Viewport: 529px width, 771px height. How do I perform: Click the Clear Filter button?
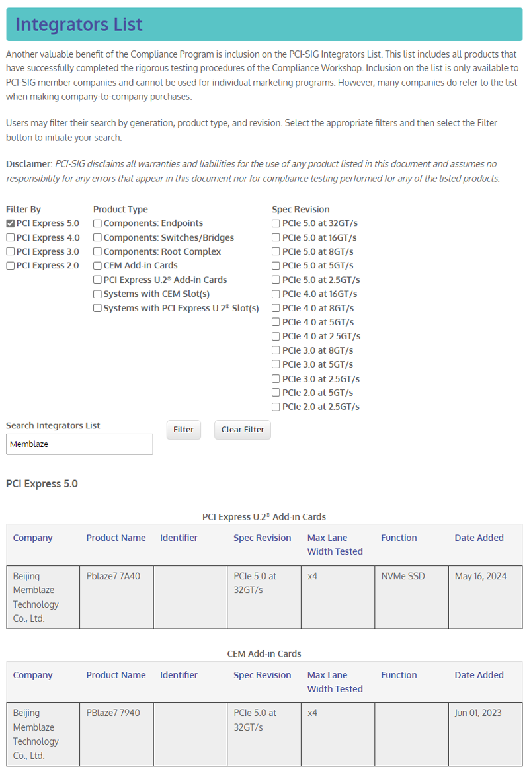[243, 430]
